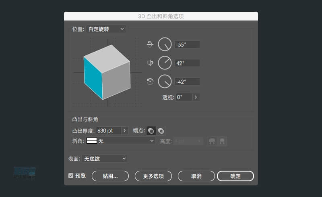322x197 pixels.
Task: Open the 位置 position preset dropdown
Action: [106, 29]
